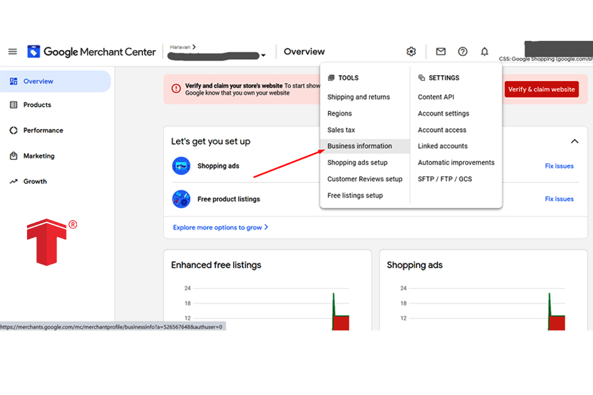Click the Settings header icon in menu
This screenshot has width=593, height=395.
point(421,78)
